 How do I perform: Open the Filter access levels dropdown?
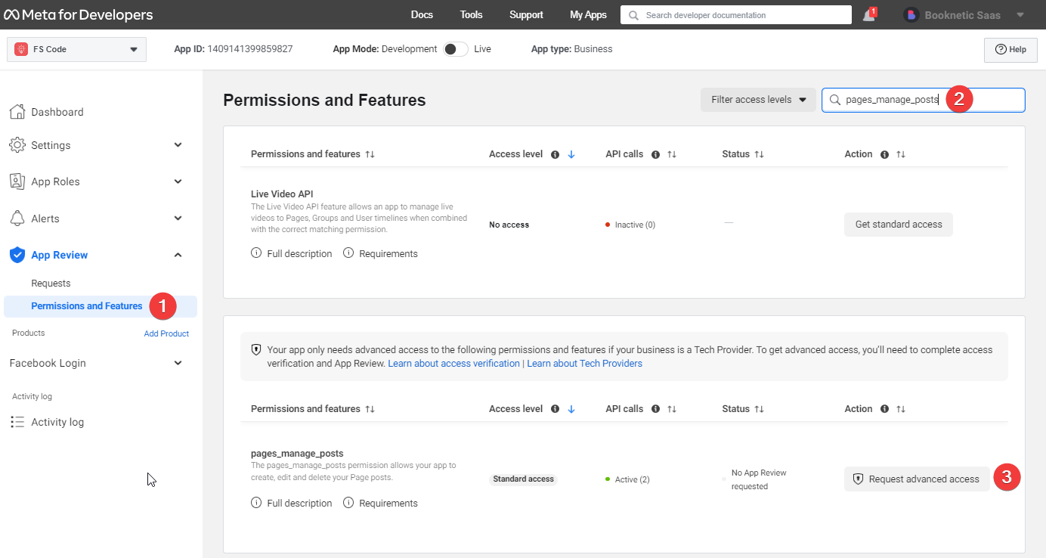point(758,100)
